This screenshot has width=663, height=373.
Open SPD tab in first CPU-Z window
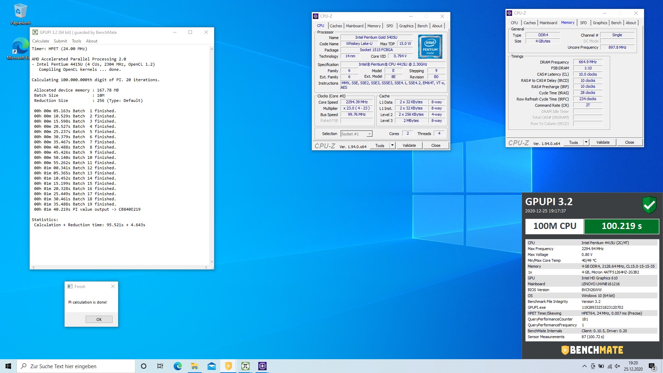pyautogui.click(x=390, y=26)
